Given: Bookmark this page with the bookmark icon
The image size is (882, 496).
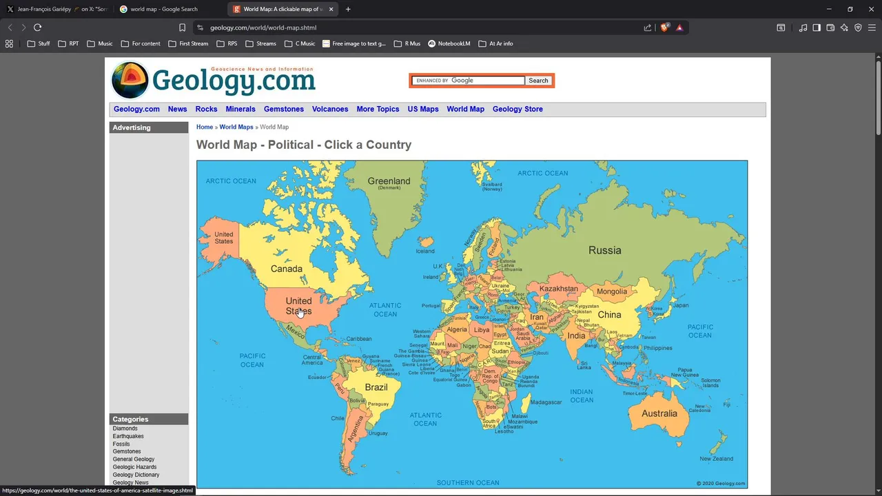Looking at the screenshot, I should 182,28.
